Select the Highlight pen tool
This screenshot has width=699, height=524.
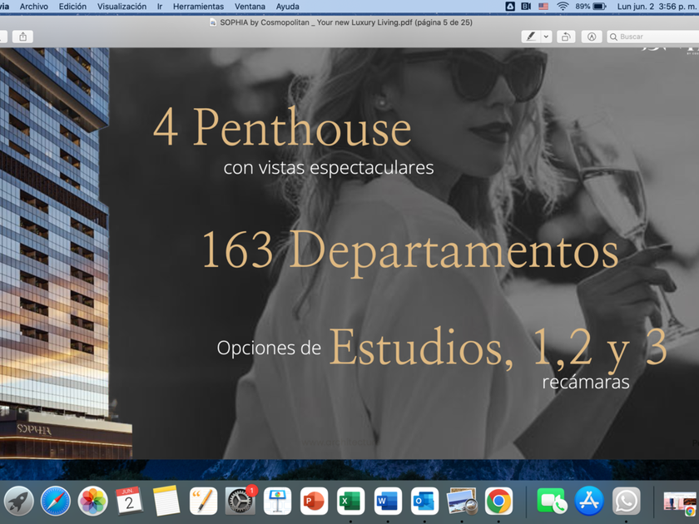pos(531,37)
